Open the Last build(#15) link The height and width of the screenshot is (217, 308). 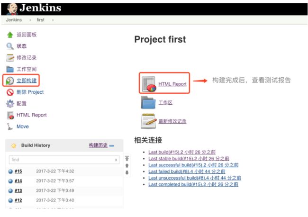(182, 152)
